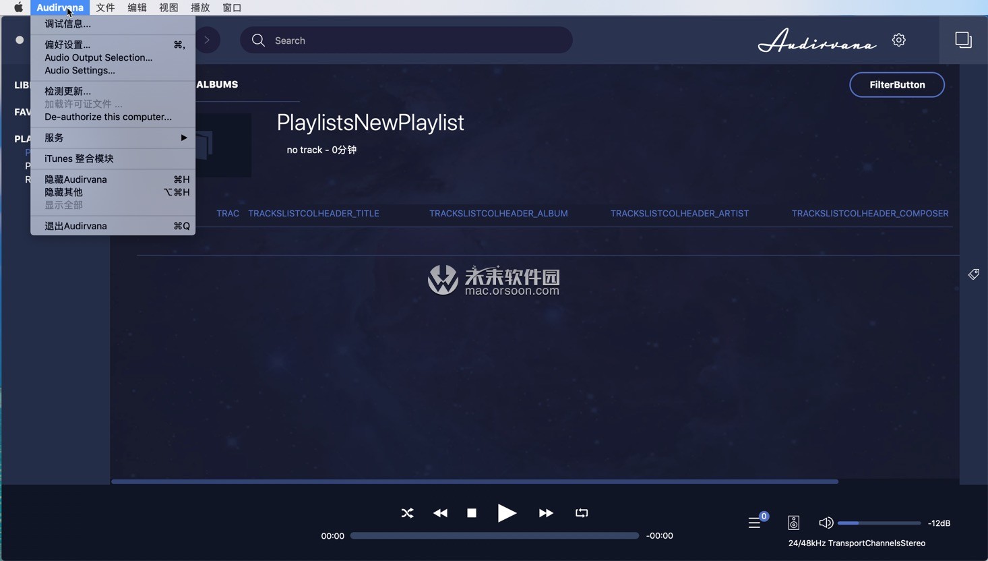Open the 编辑 menu
Viewport: 988px width, 561px height.
pos(137,7)
